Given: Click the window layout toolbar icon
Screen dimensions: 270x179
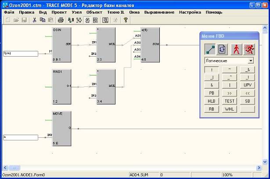Looking at the screenshot, I should pyautogui.click(x=105, y=20).
